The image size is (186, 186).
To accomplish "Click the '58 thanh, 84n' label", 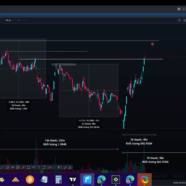I will tap(19, 105).
